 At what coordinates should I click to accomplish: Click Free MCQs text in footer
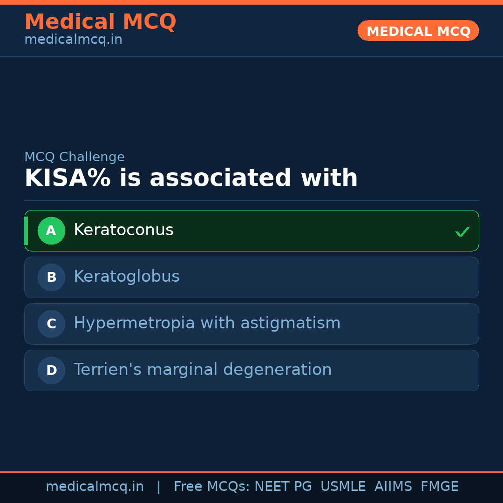[x=211, y=487]
